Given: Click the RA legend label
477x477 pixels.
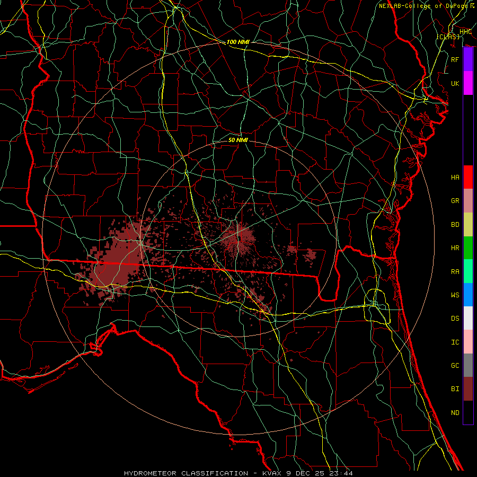Looking at the screenshot, I should [x=455, y=272].
